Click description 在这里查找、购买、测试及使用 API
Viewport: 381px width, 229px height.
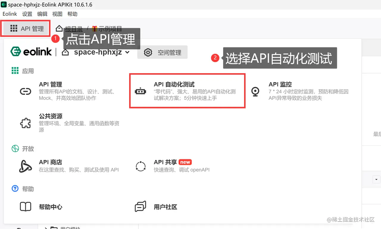(79, 170)
